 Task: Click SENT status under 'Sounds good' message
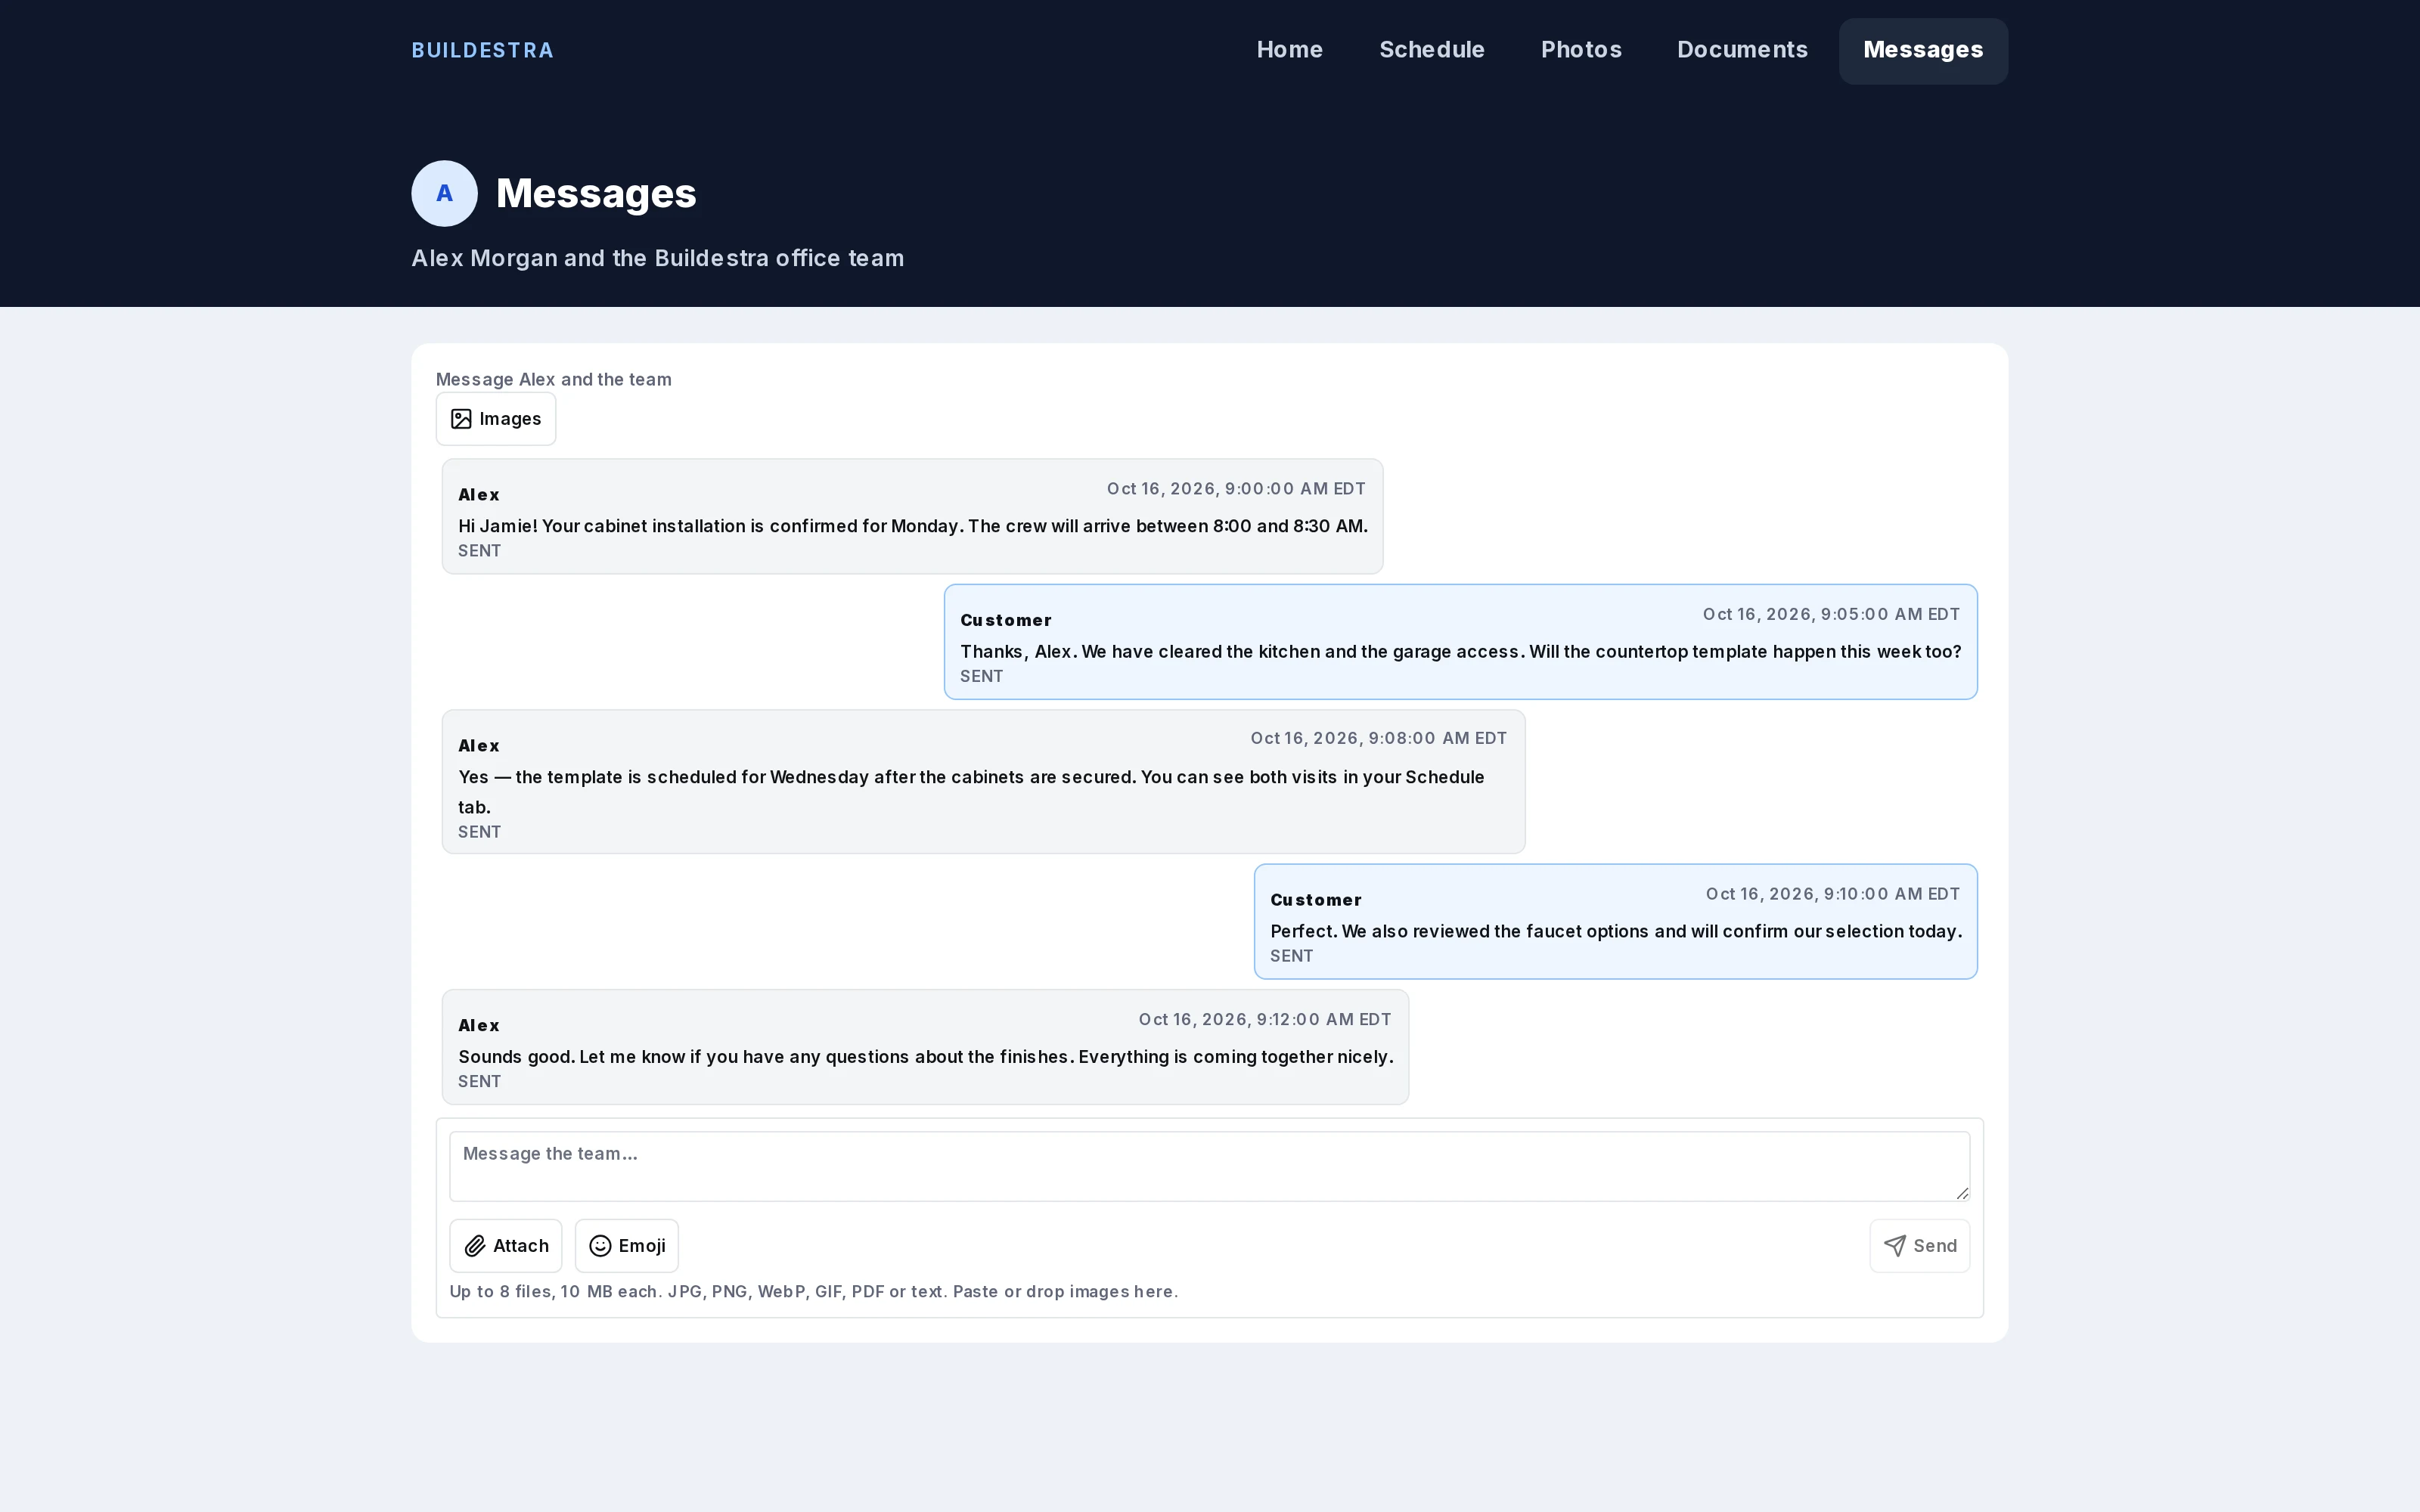coord(479,1081)
